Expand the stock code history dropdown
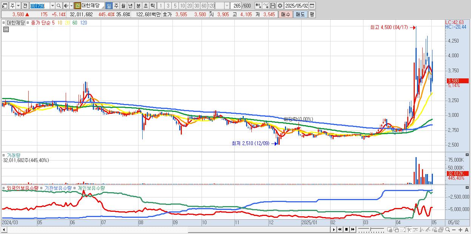The width and height of the screenshot is (471, 234). 52,6
